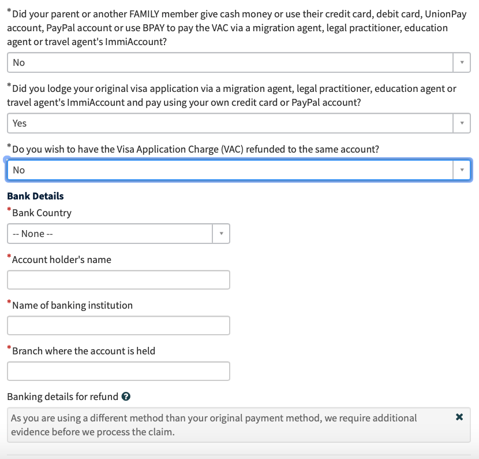Open the family member payment question dropdown
Viewport: 479px width, 459px height.
coord(238,62)
